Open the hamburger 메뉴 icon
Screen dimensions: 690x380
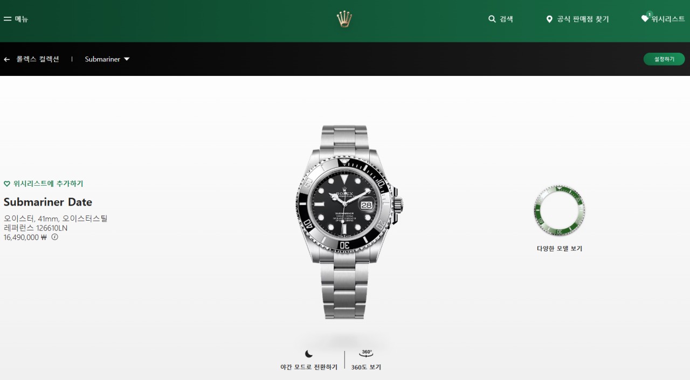(7, 19)
